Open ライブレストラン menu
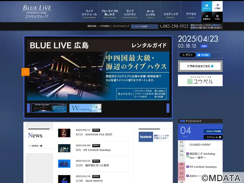This screenshot has width=244, height=183. click(130, 14)
